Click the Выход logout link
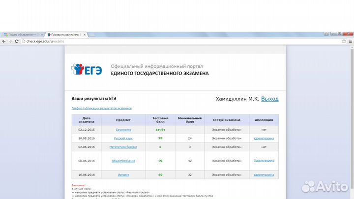Viewport: 354px width, 199px height. pos(270,99)
